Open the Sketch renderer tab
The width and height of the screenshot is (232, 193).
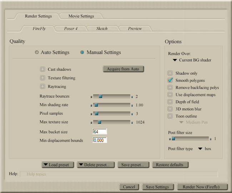(101, 28)
